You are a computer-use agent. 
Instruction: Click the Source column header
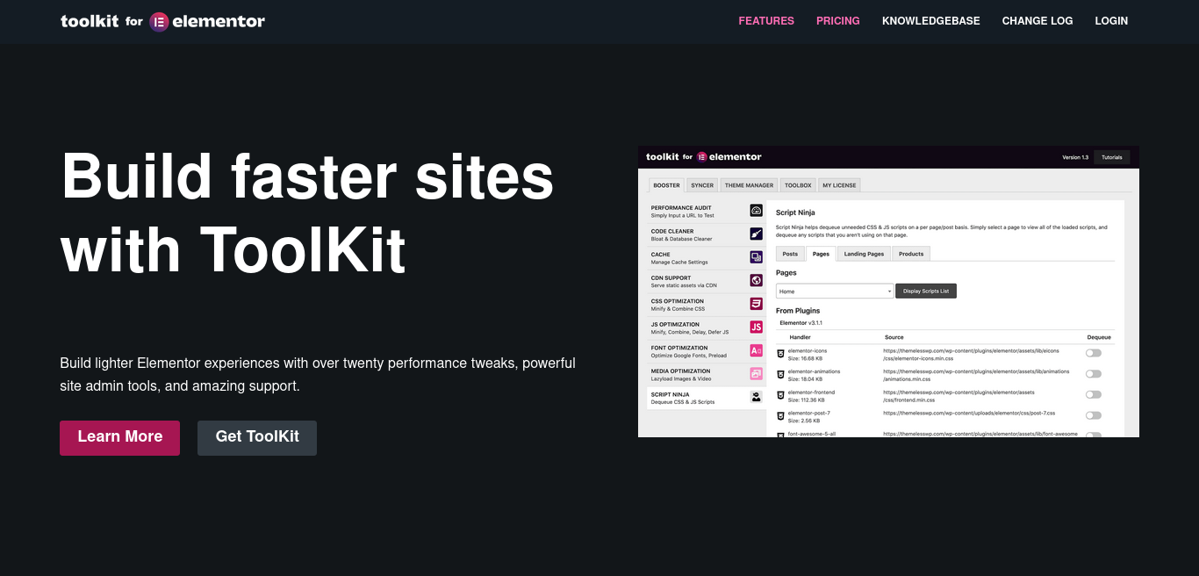[894, 337]
